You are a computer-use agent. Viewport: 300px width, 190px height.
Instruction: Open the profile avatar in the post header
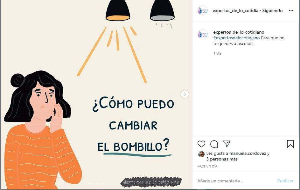coord(202,10)
